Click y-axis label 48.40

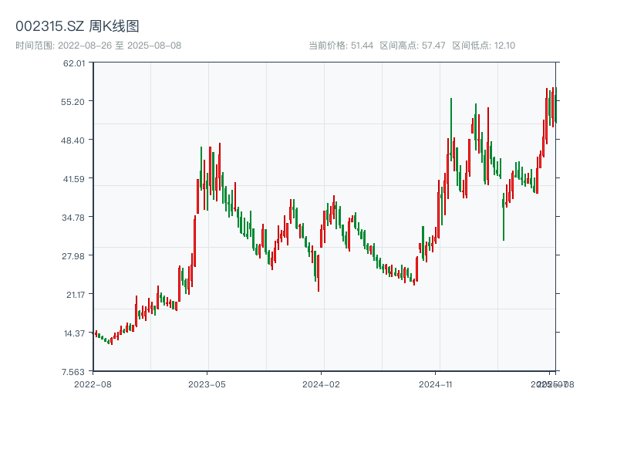point(72,140)
